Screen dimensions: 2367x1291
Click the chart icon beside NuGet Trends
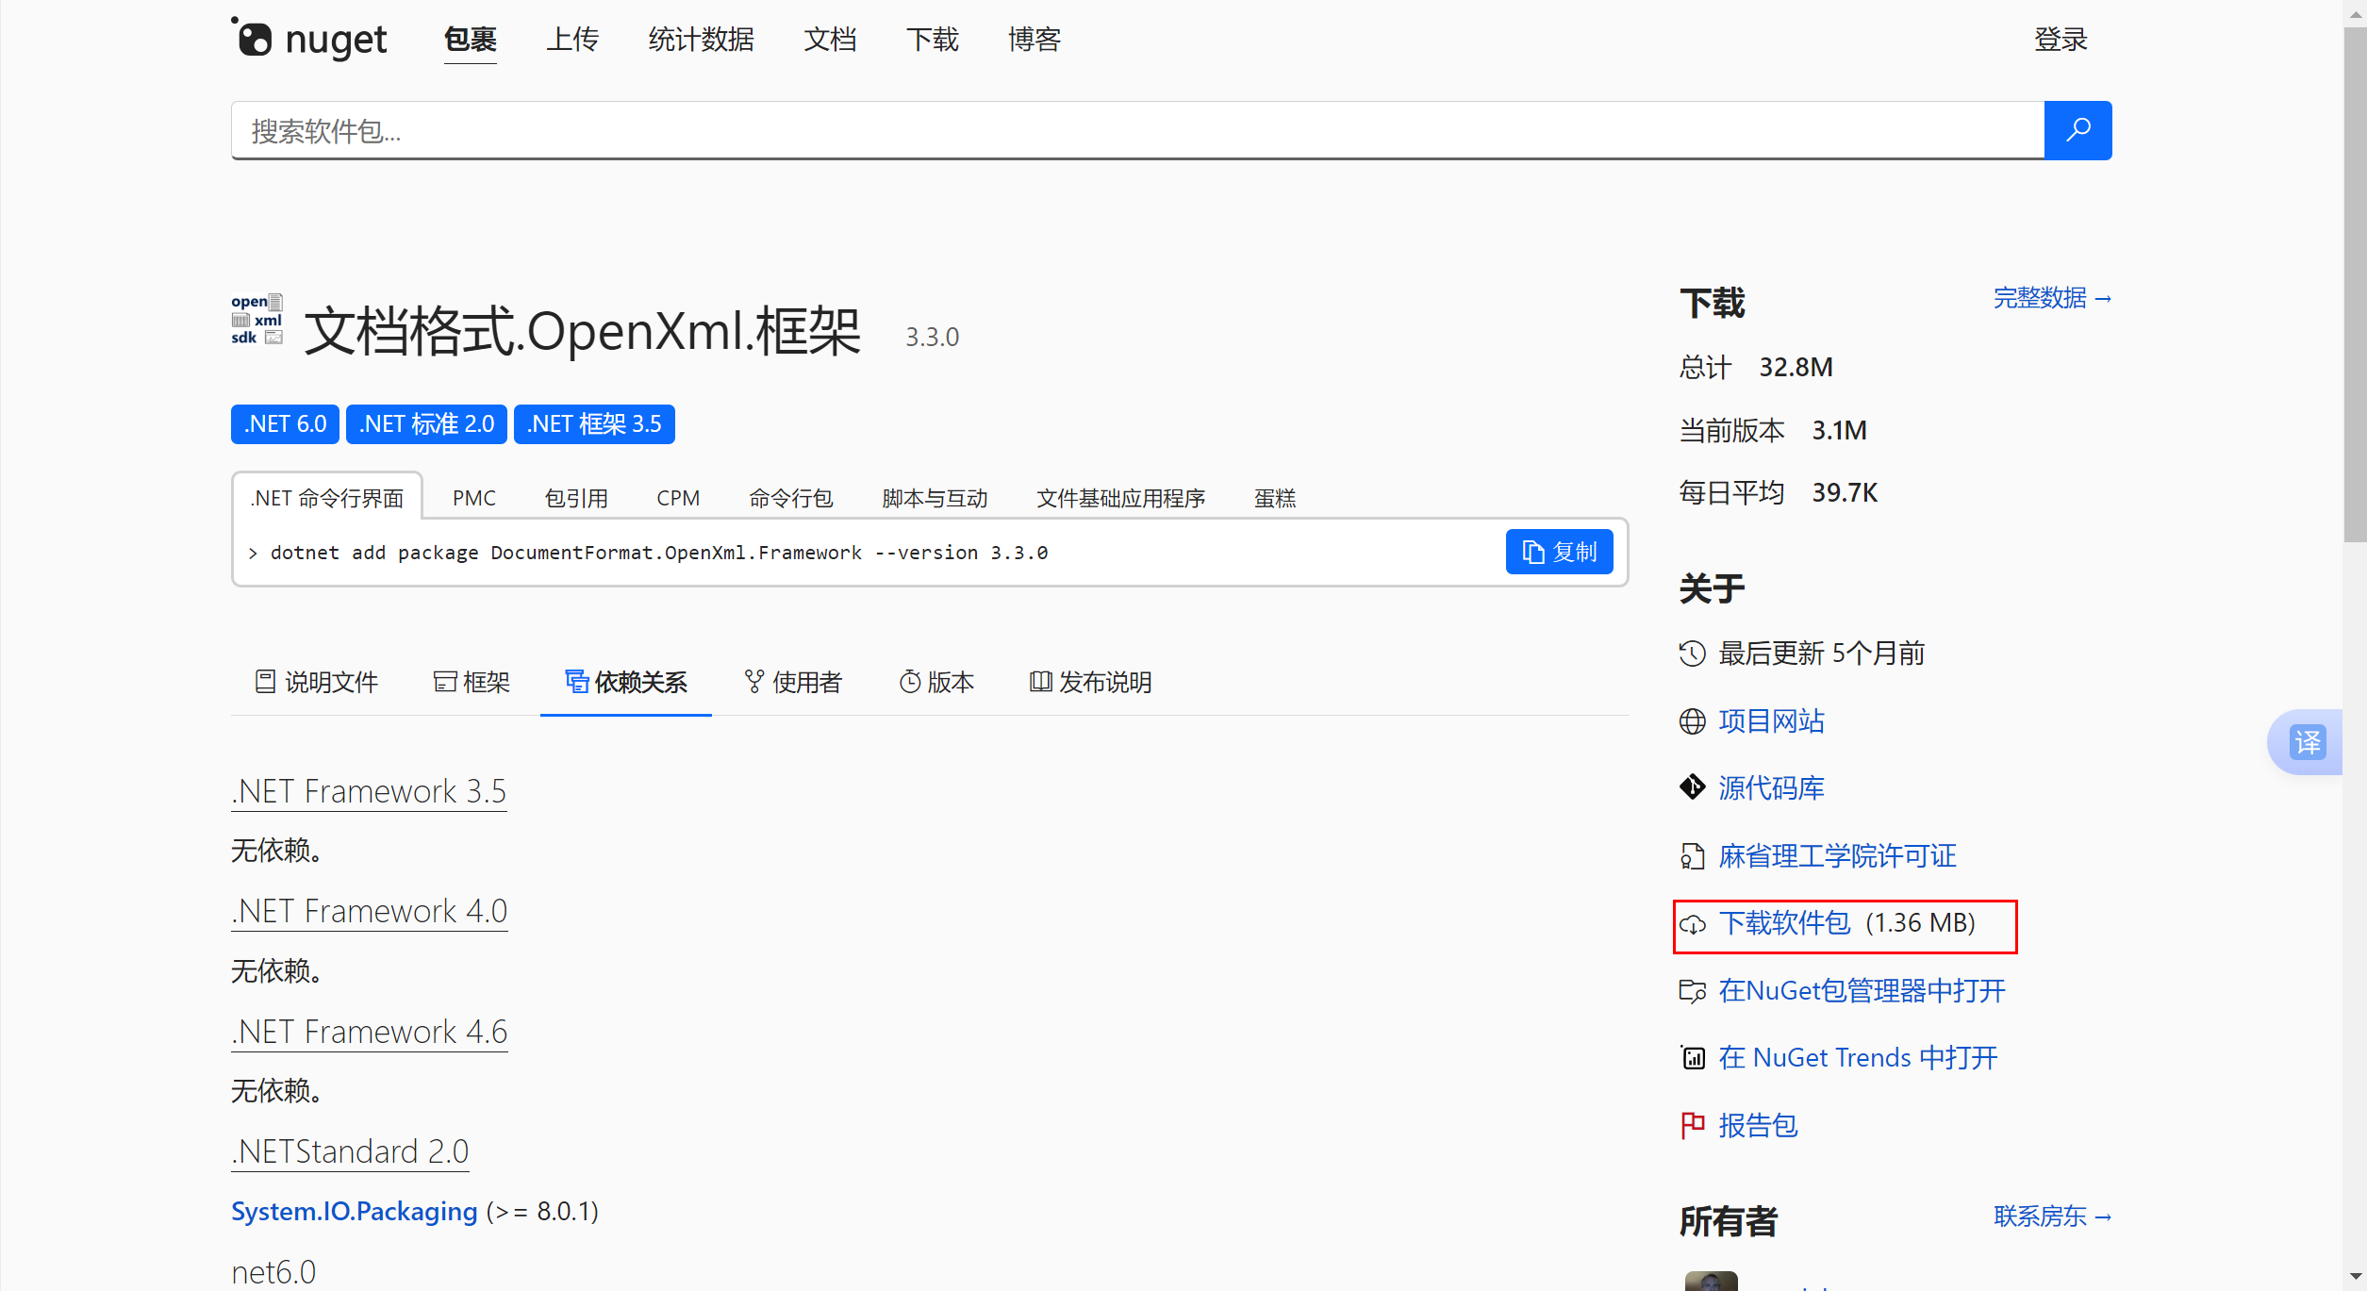click(1693, 1058)
